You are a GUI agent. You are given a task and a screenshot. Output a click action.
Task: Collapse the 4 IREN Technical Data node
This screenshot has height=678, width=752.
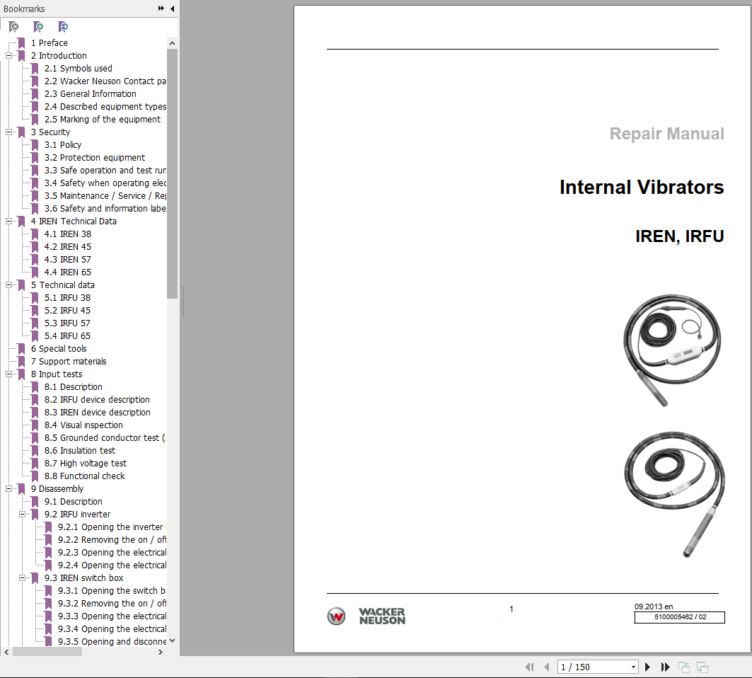coord(8,222)
